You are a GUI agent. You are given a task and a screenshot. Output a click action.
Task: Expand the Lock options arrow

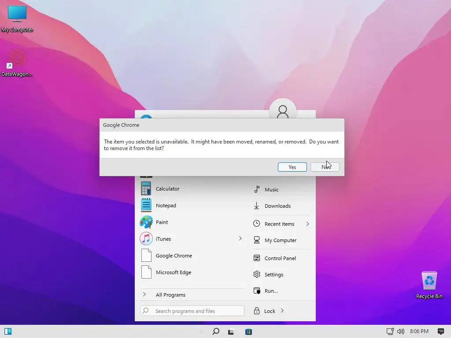282,311
